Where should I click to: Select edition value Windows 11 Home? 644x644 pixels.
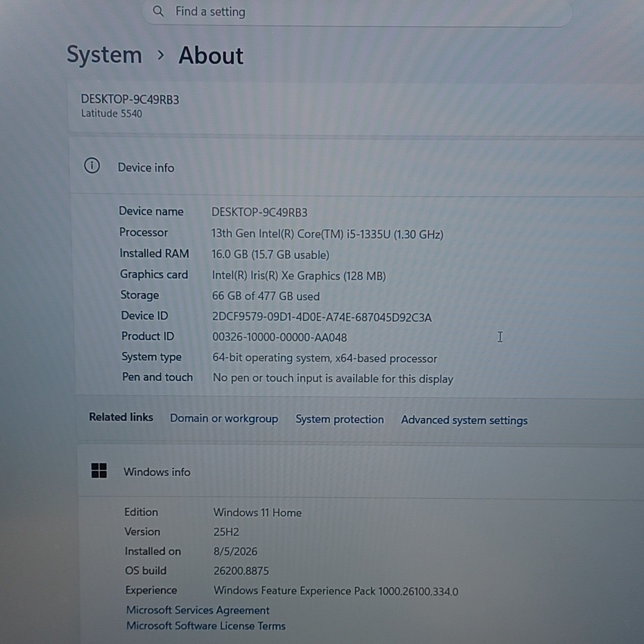[258, 513]
